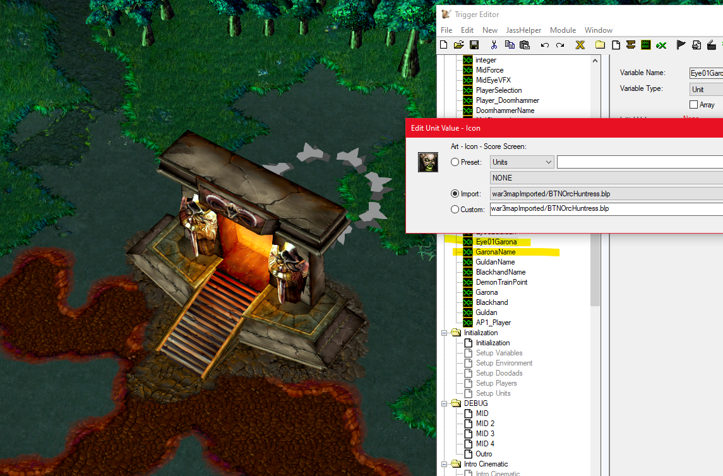Open the Variable Type dropdown

point(706,90)
